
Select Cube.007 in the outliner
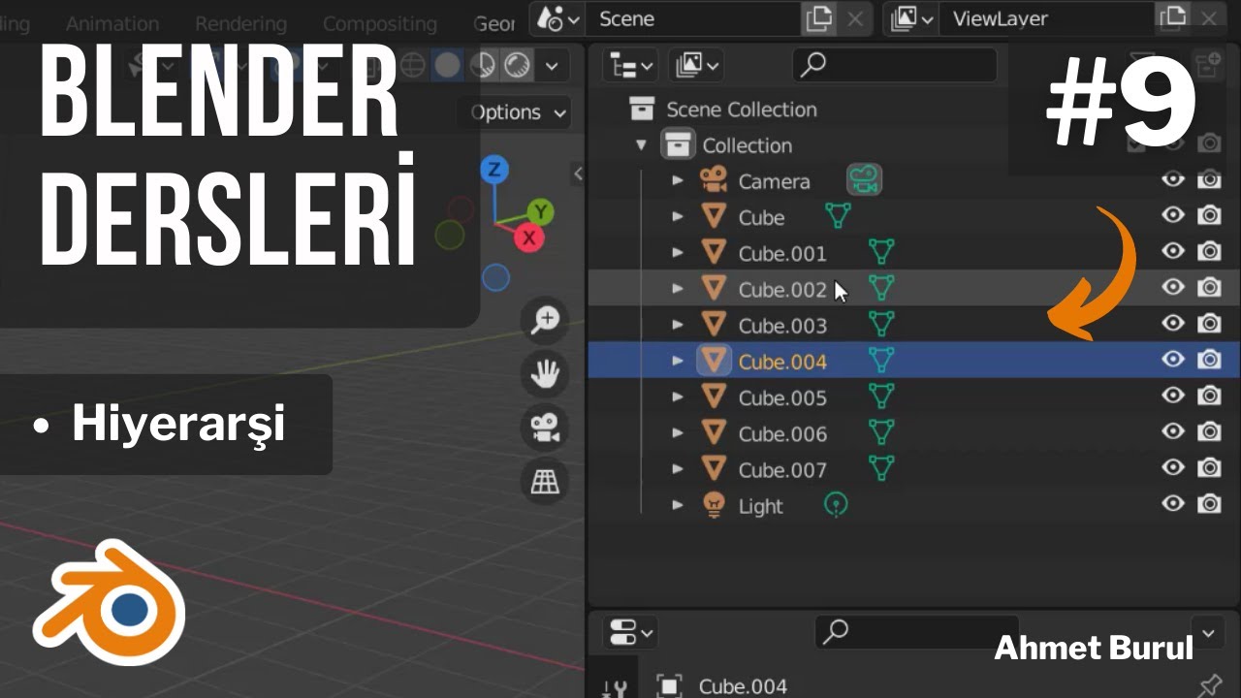click(782, 469)
